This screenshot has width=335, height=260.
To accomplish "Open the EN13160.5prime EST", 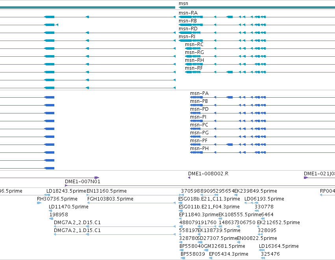I will point(106,191).
